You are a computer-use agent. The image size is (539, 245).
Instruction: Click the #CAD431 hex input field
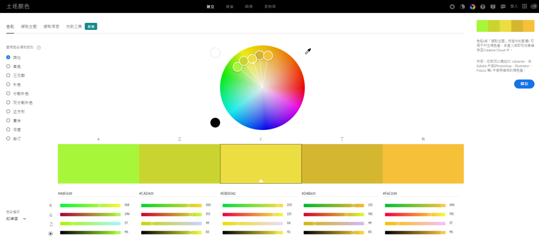point(177,194)
